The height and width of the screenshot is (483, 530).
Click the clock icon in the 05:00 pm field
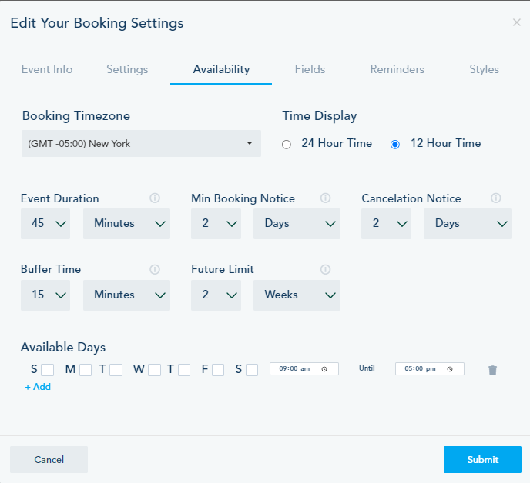click(450, 369)
